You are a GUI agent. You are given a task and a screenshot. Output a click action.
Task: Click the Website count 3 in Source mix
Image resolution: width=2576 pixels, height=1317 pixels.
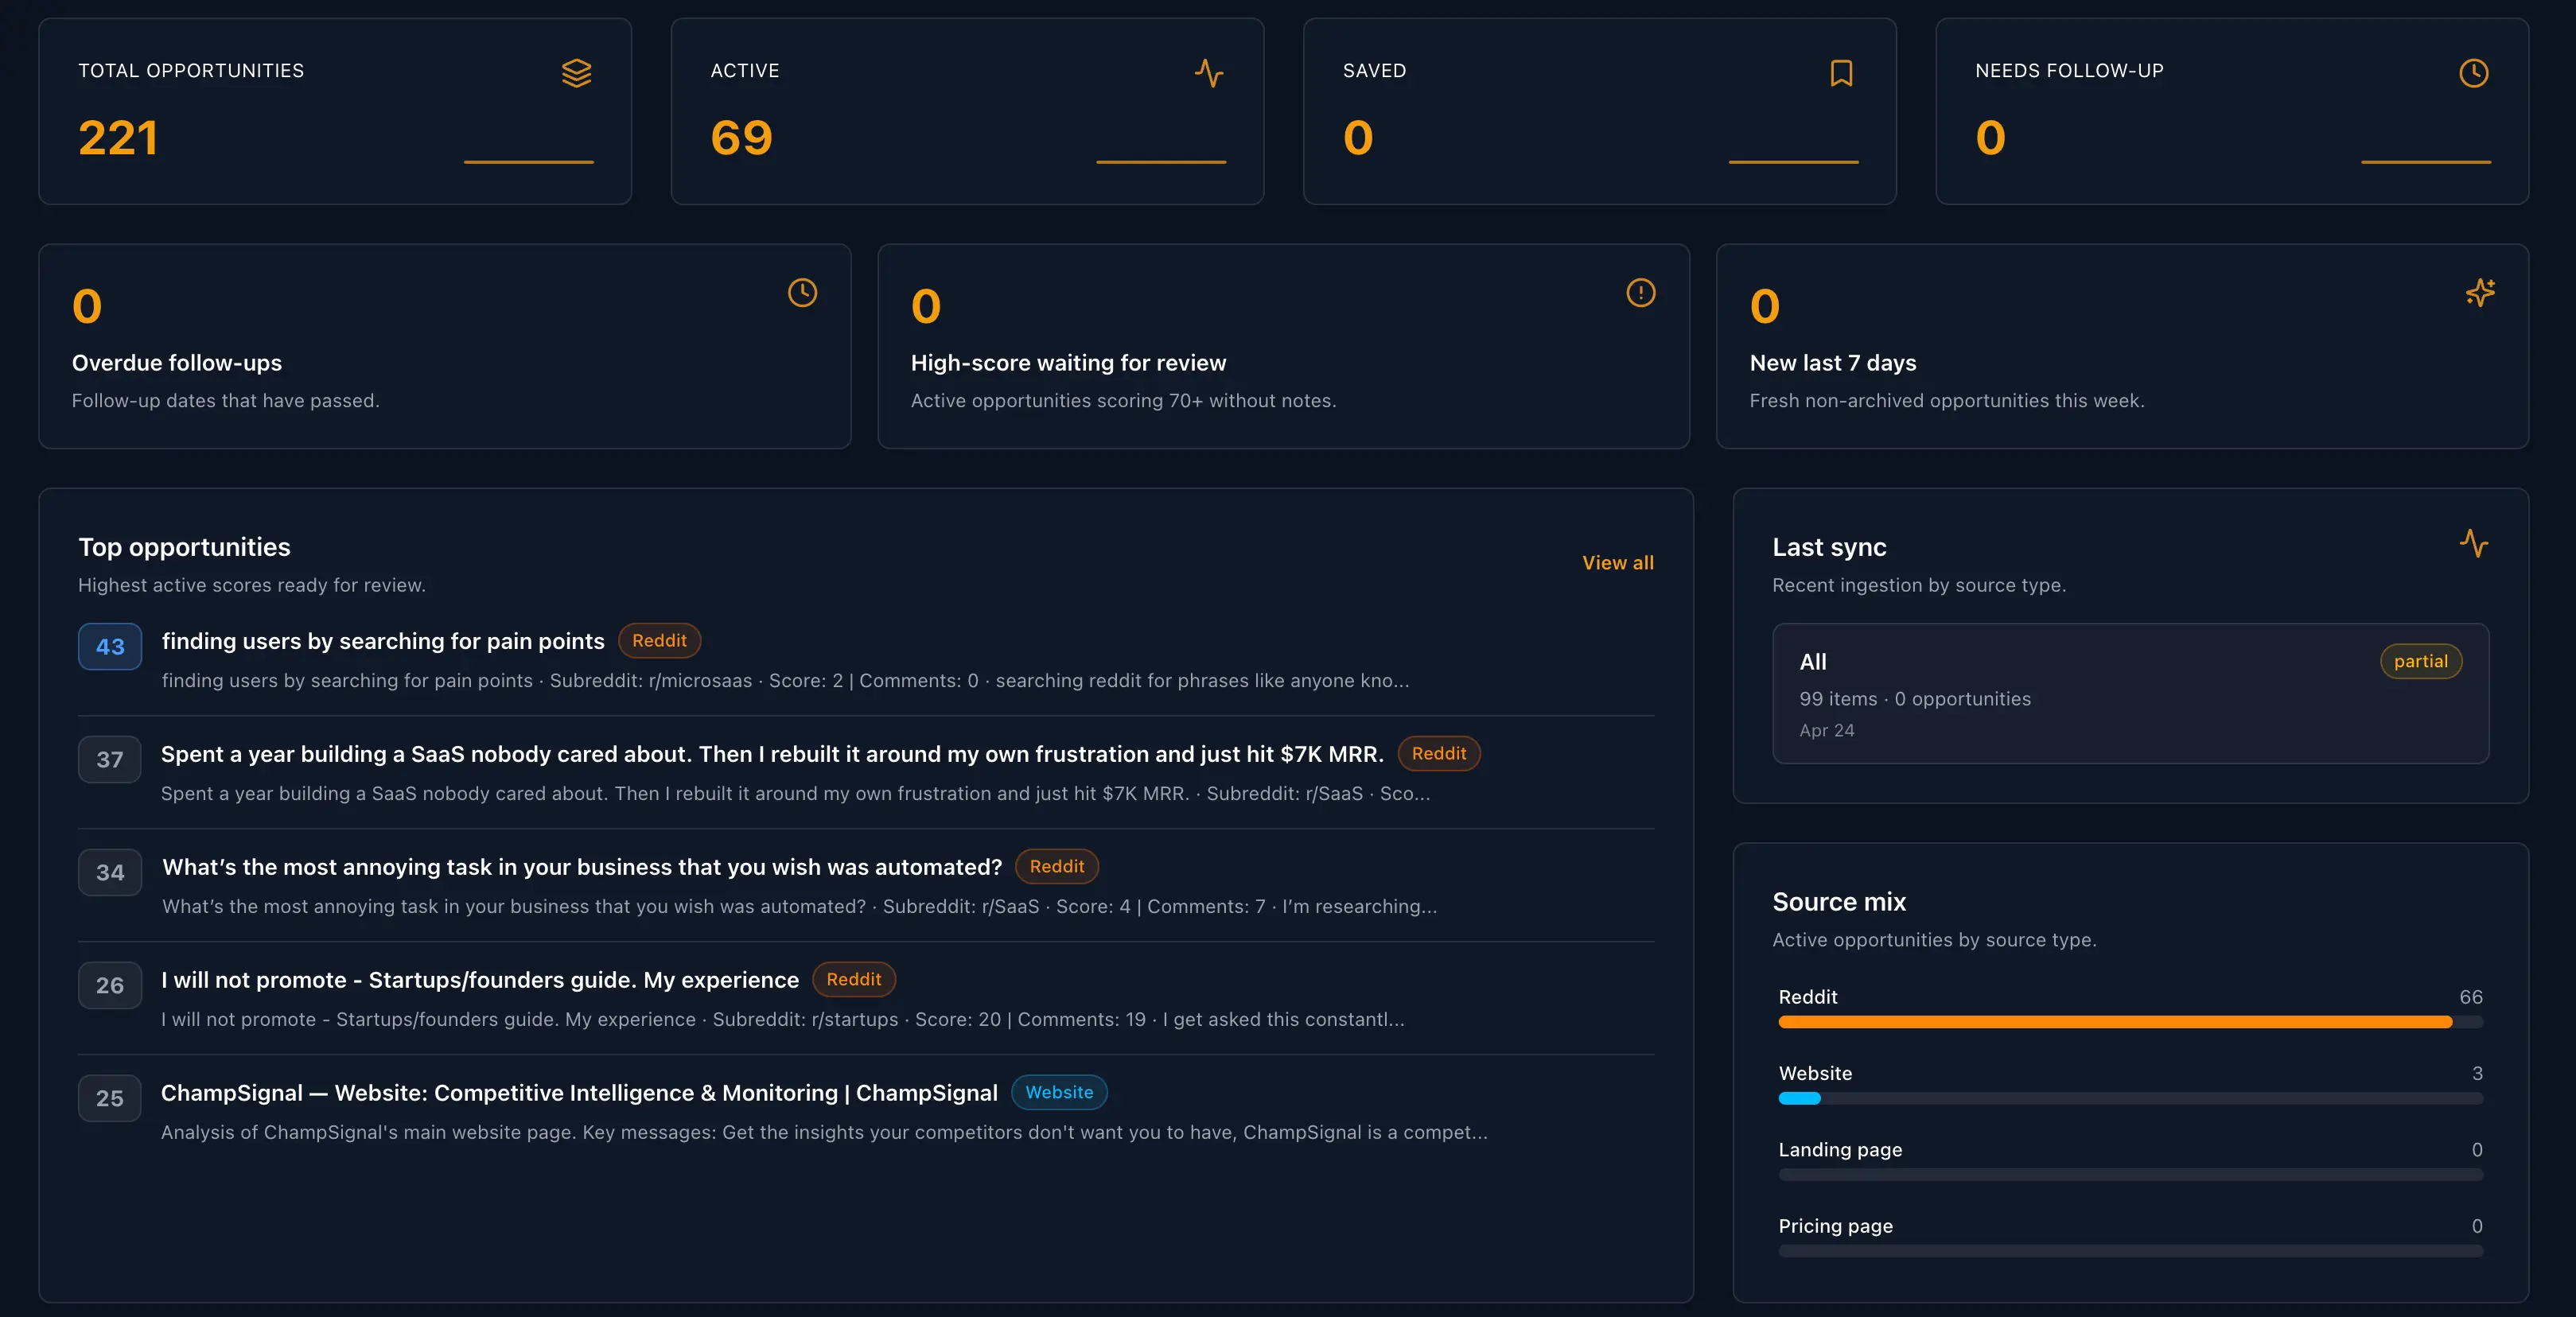(2477, 1074)
